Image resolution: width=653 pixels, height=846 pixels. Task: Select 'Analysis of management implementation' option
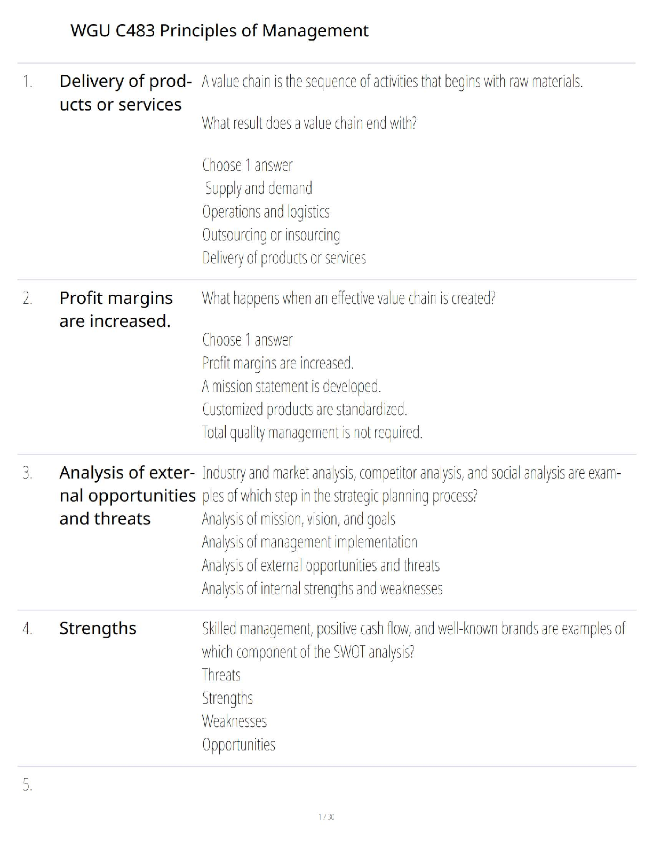pos(309,542)
